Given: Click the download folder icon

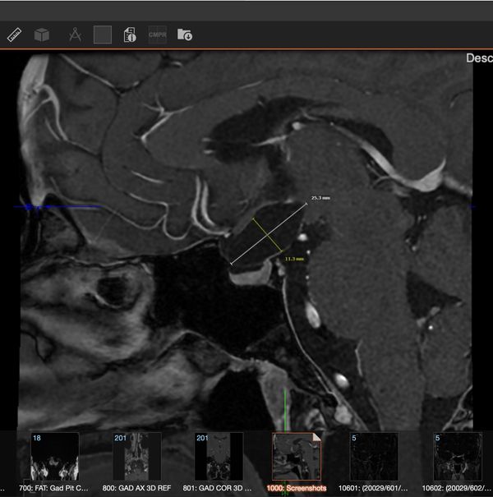Looking at the screenshot, I should click(185, 35).
